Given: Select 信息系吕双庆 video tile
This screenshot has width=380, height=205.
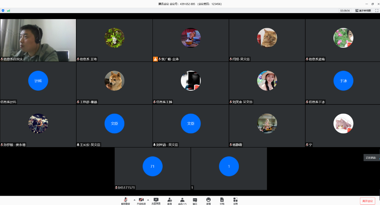Looking at the screenshot, I should 38,40.
